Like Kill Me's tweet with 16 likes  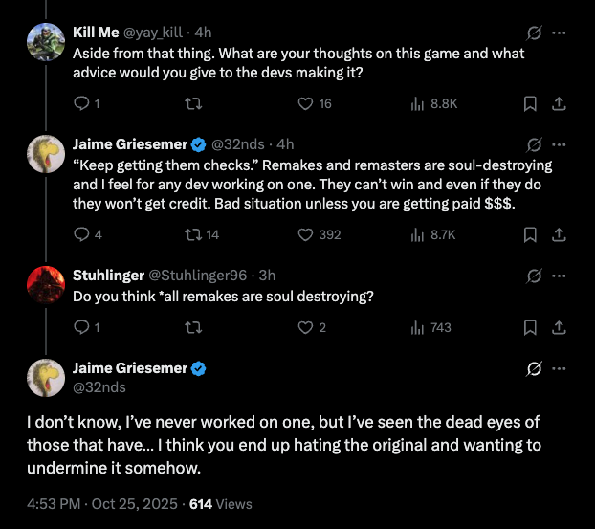tap(306, 103)
